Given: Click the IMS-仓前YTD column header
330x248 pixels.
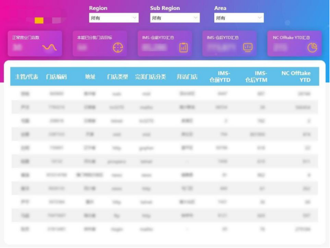Looking at the screenshot, I should point(220,77).
